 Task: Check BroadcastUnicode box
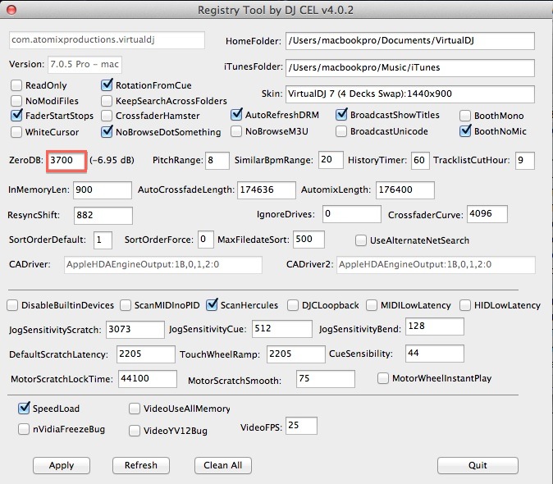click(341, 131)
